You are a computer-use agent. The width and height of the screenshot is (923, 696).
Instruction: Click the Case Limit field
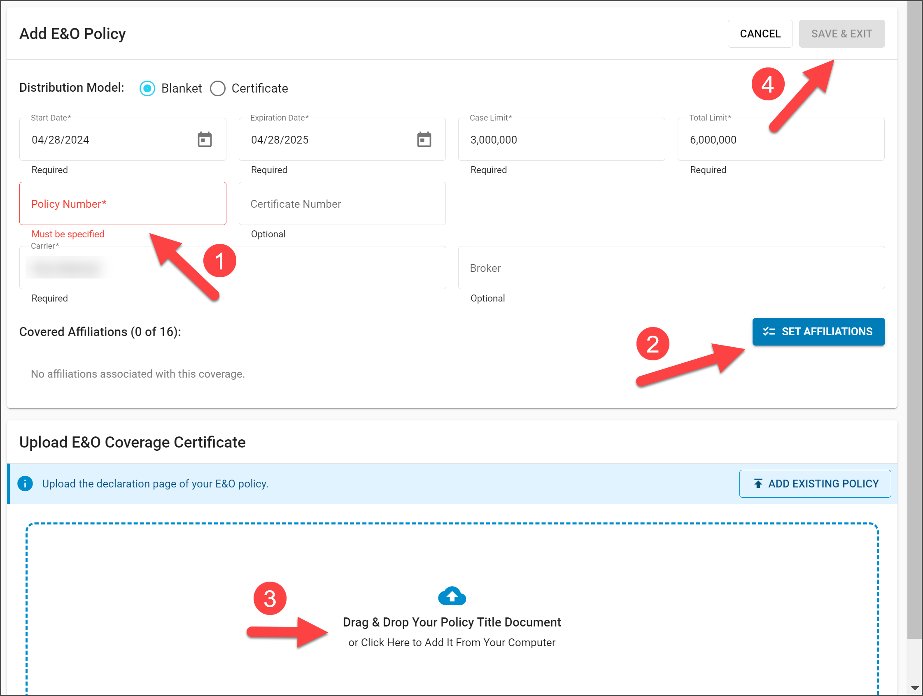[x=561, y=139]
